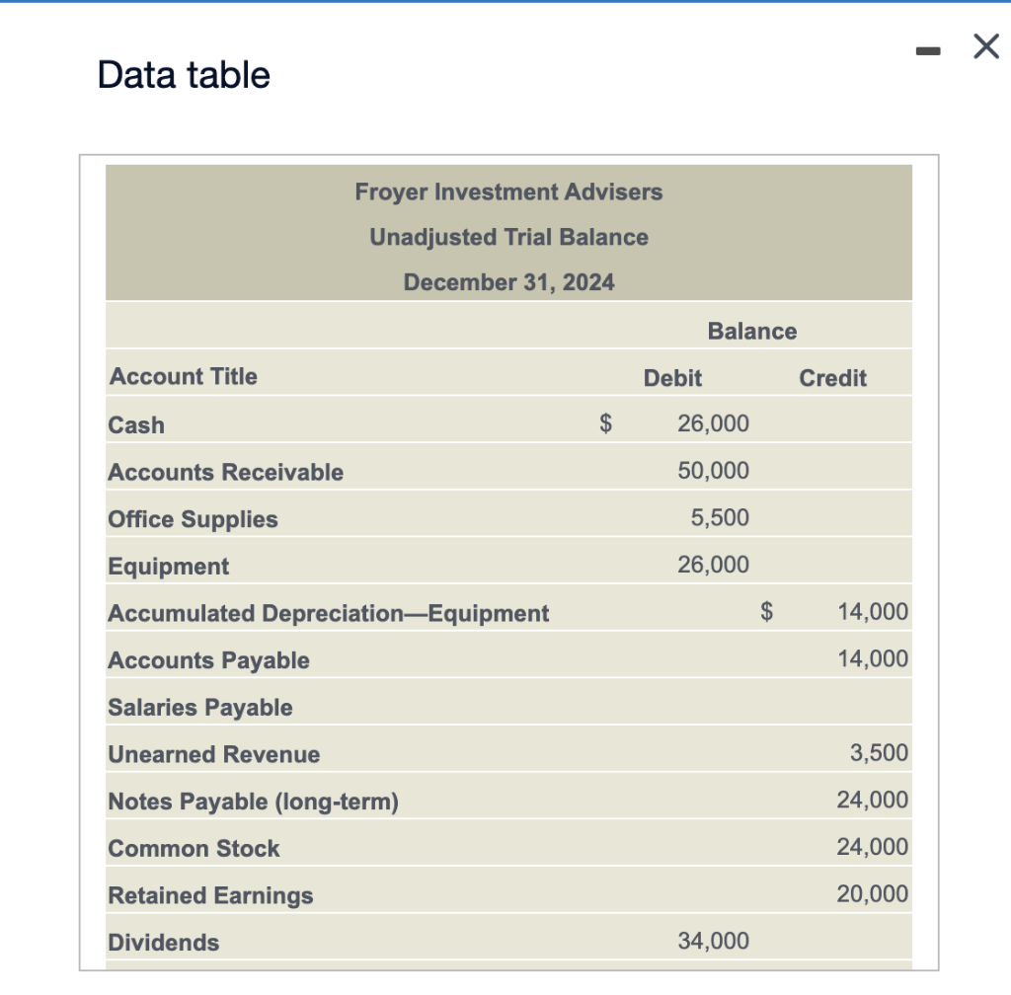
Task: Click the Common Stock label
Action: pyautogui.click(x=194, y=848)
